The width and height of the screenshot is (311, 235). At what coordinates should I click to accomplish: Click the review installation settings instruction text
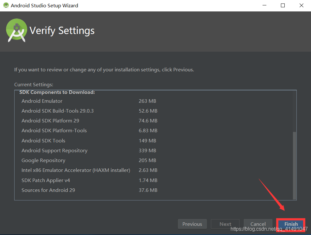(x=104, y=70)
